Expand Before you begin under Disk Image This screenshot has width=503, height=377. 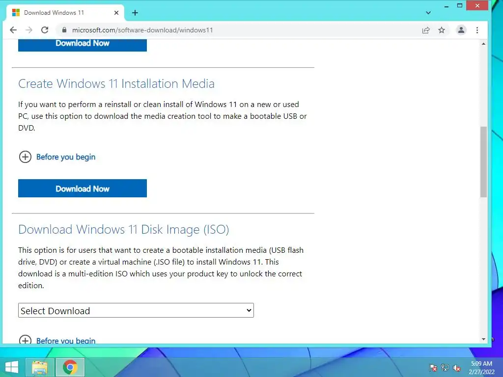pos(66,340)
